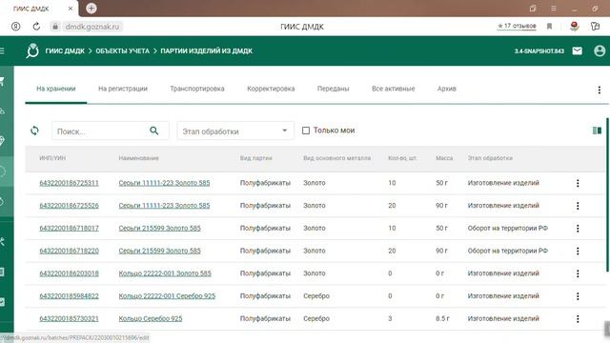Open link 6432200186725311
The image size is (610, 343).
69,183
